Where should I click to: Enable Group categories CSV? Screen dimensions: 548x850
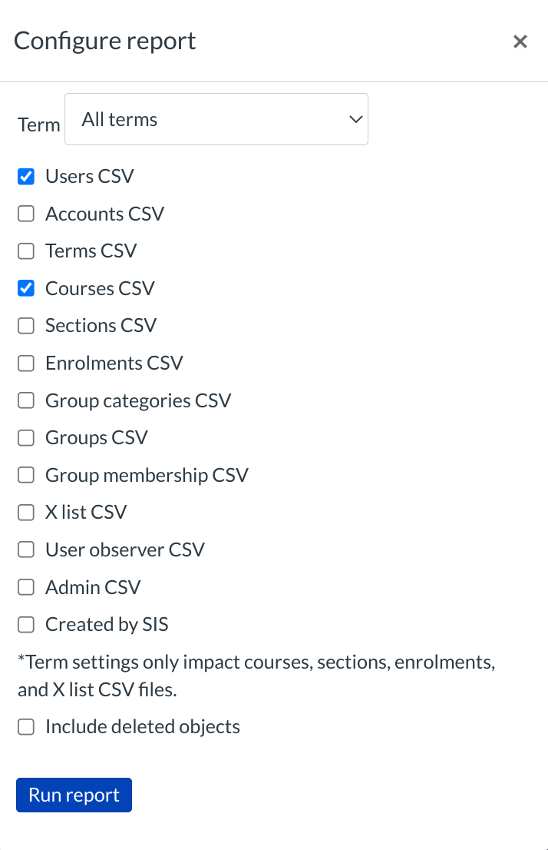coord(26,401)
